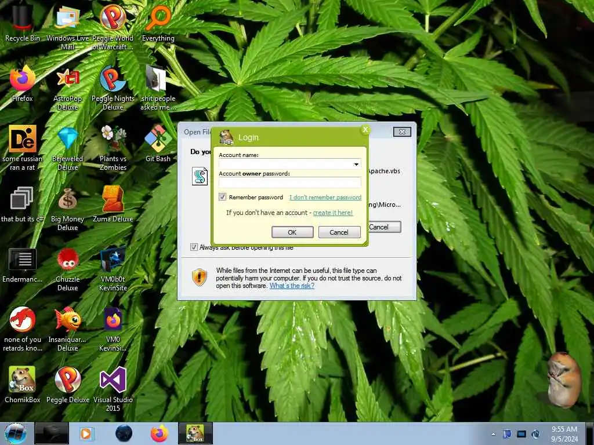Select the Firefox desktop icon
The height and width of the screenshot is (445, 594).
[x=23, y=83]
